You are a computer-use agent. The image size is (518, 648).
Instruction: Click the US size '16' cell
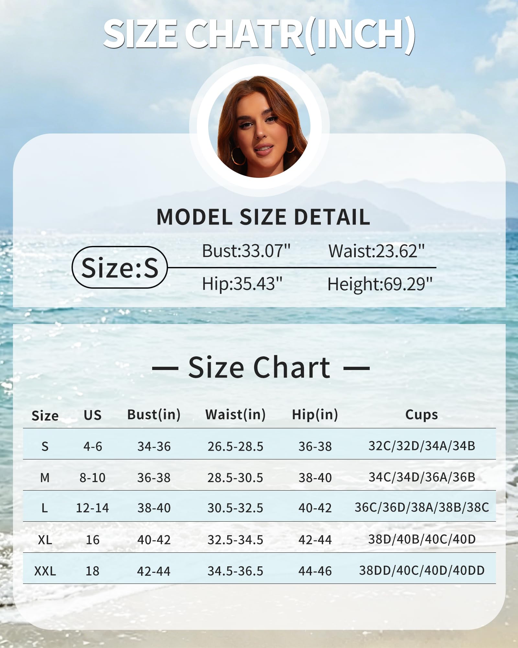click(x=93, y=540)
